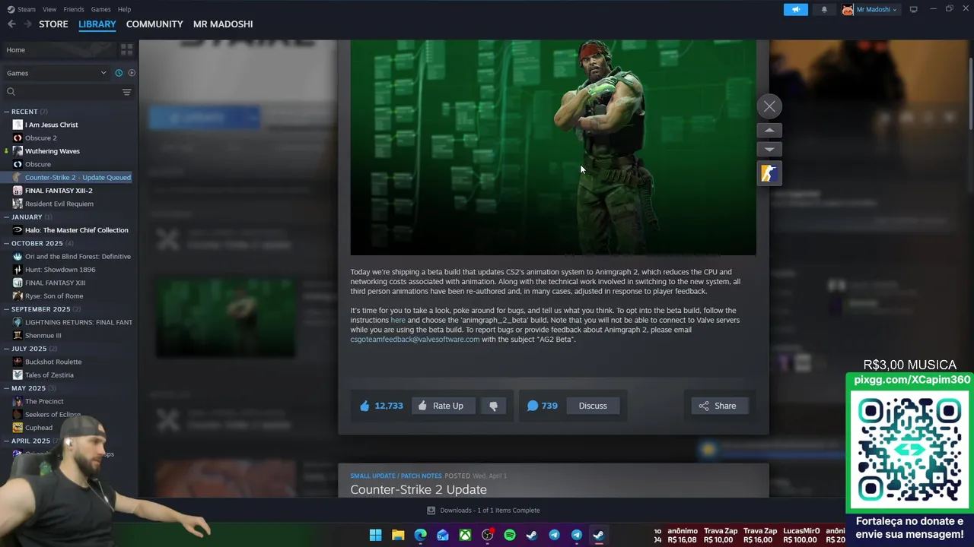Viewport: 974px width, 547px height.
Task: Open File Explorer from taskbar
Action: [x=398, y=535]
